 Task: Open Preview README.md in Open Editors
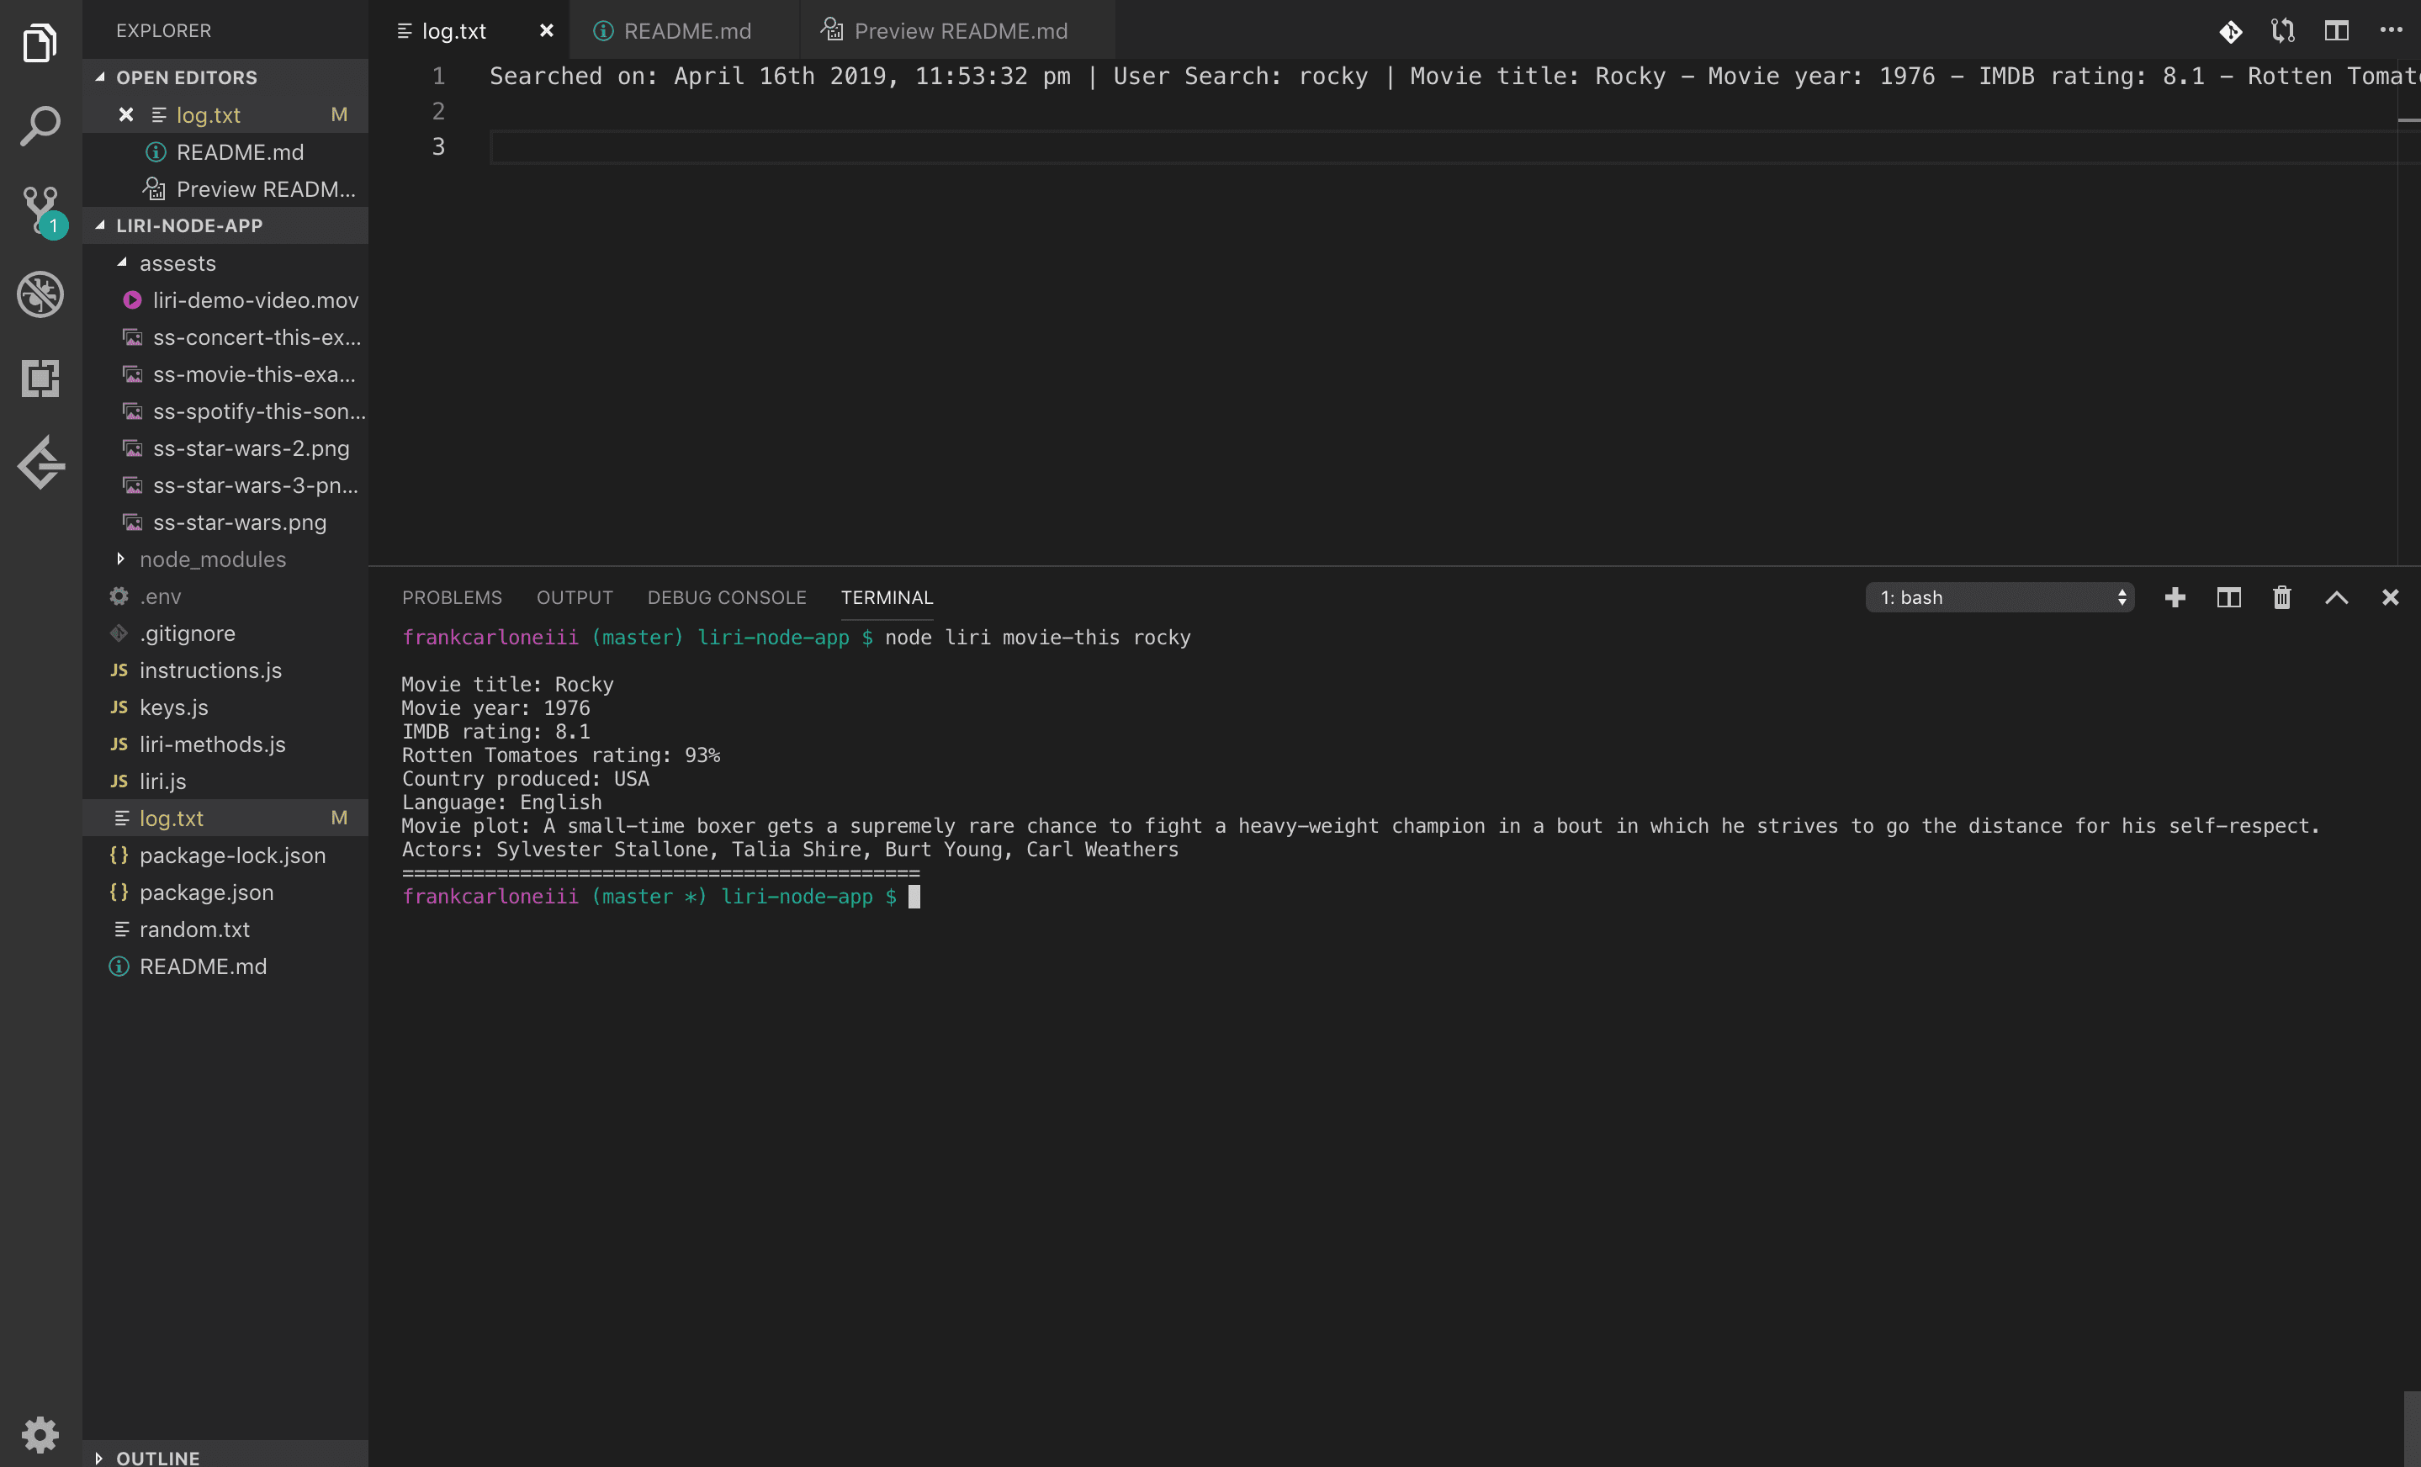(226, 188)
